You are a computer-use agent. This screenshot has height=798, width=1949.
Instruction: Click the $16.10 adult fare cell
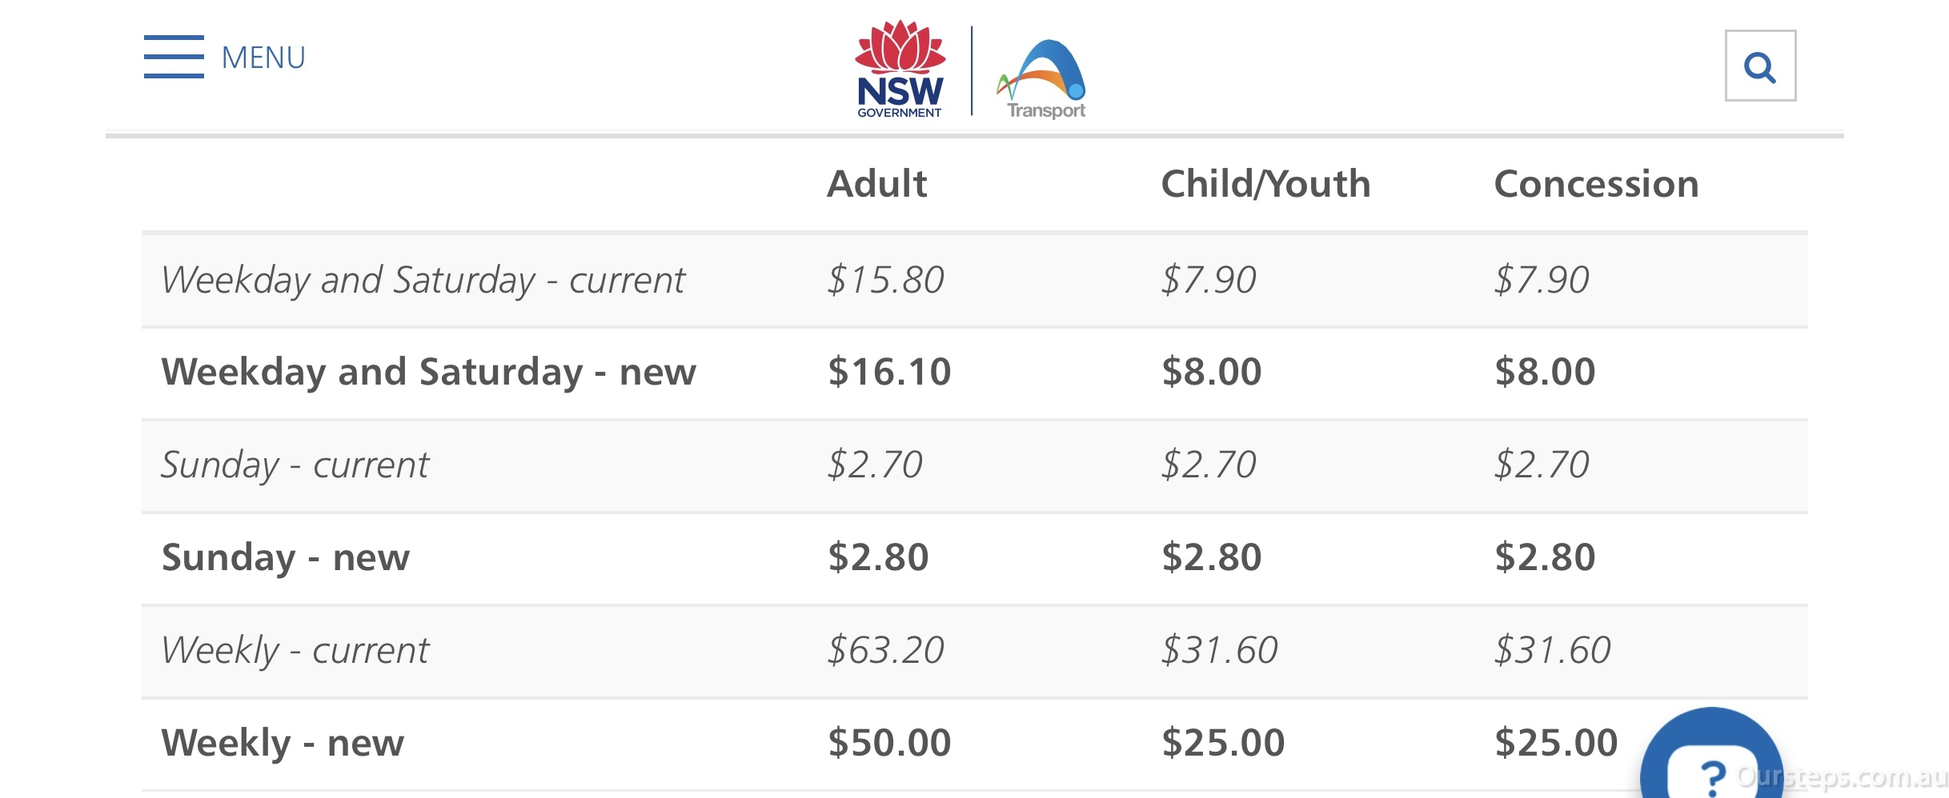point(889,372)
